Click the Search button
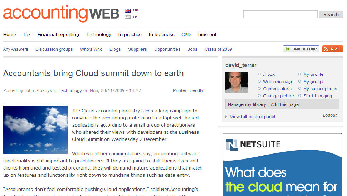 click(x=331, y=14)
